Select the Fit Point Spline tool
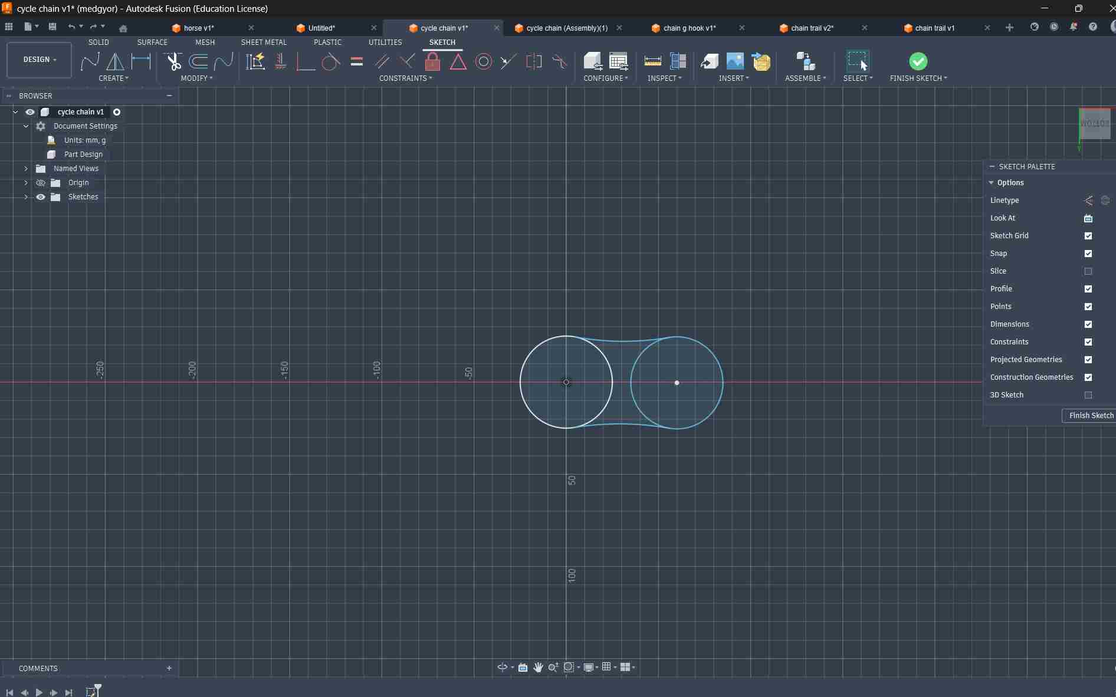Screen dimensions: 1116x697 pos(90,61)
